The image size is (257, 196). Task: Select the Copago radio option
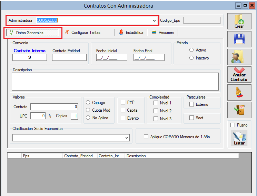88,103
